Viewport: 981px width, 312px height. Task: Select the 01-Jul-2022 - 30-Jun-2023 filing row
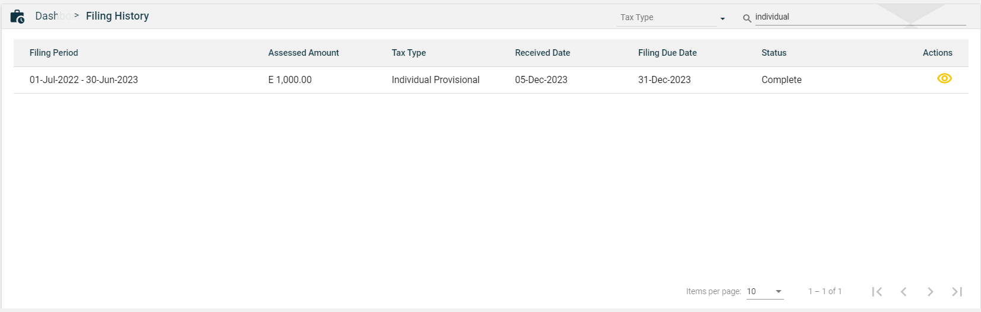pos(84,80)
